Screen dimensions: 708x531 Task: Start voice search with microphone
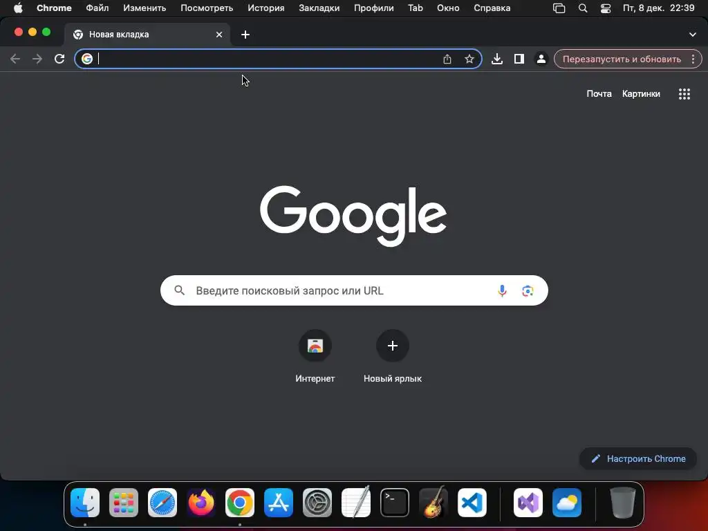[x=502, y=290]
